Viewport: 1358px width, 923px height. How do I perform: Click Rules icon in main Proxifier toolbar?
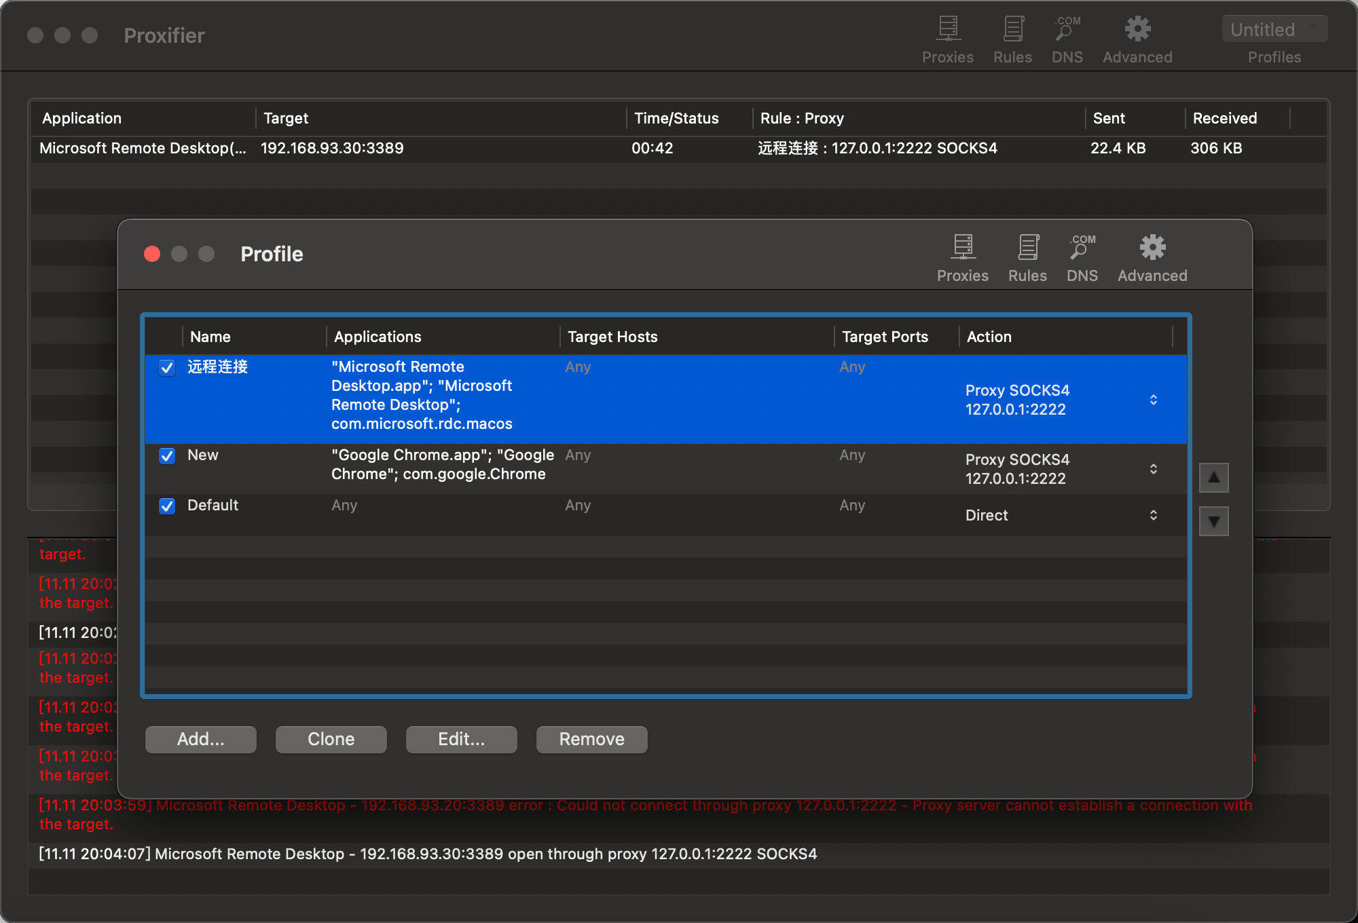point(1012,39)
